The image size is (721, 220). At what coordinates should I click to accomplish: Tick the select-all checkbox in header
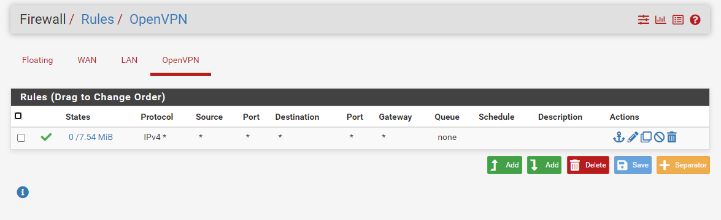pyautogui.click(x=18, y=116)
